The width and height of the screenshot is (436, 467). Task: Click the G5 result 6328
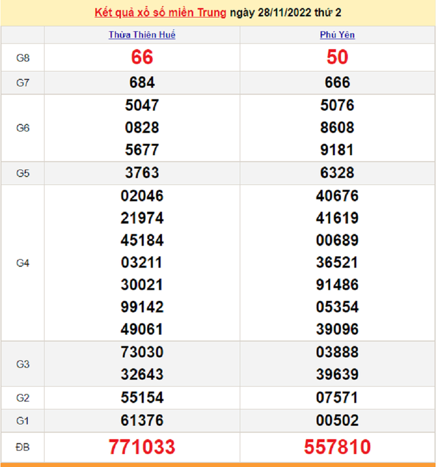coord(337,173)
